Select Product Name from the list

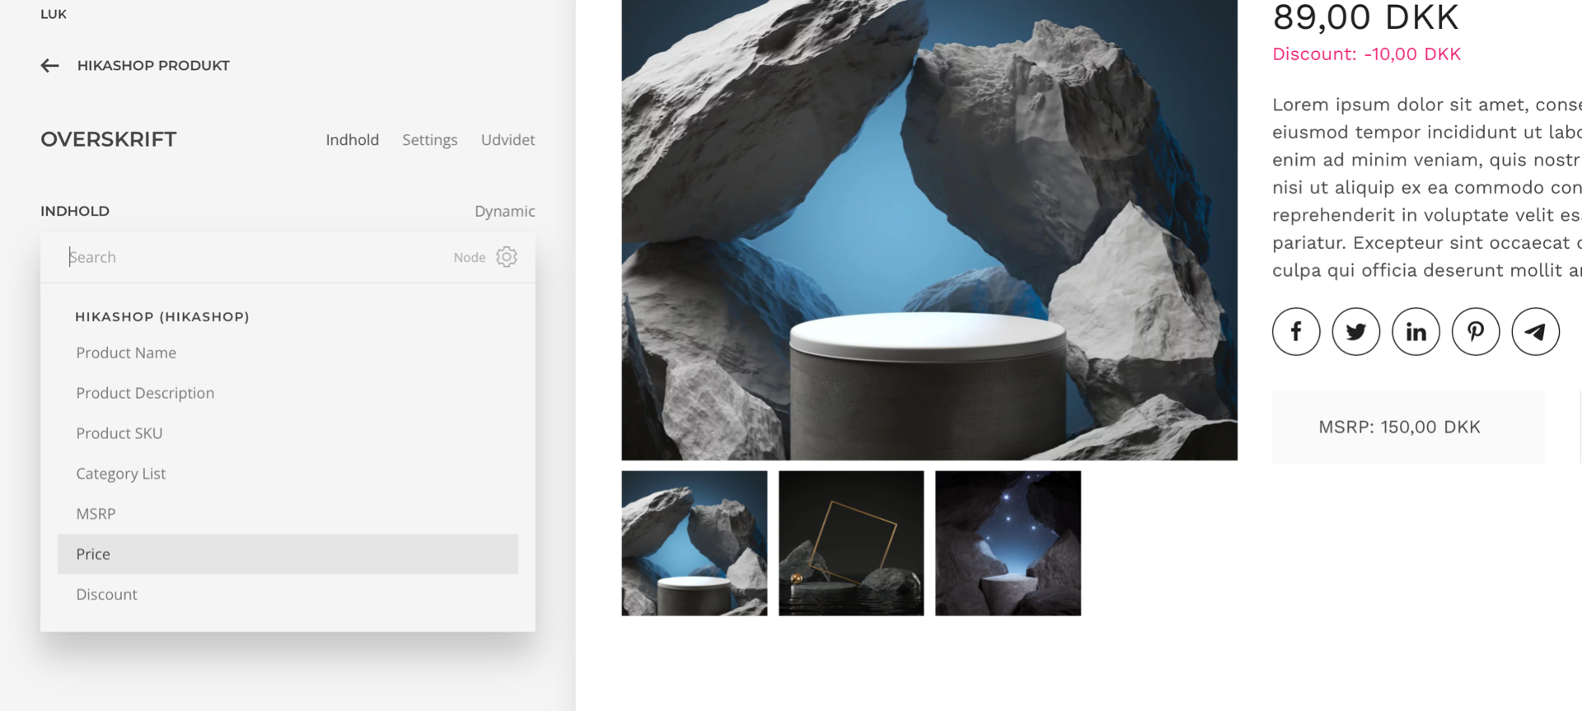tap(288, 353)
